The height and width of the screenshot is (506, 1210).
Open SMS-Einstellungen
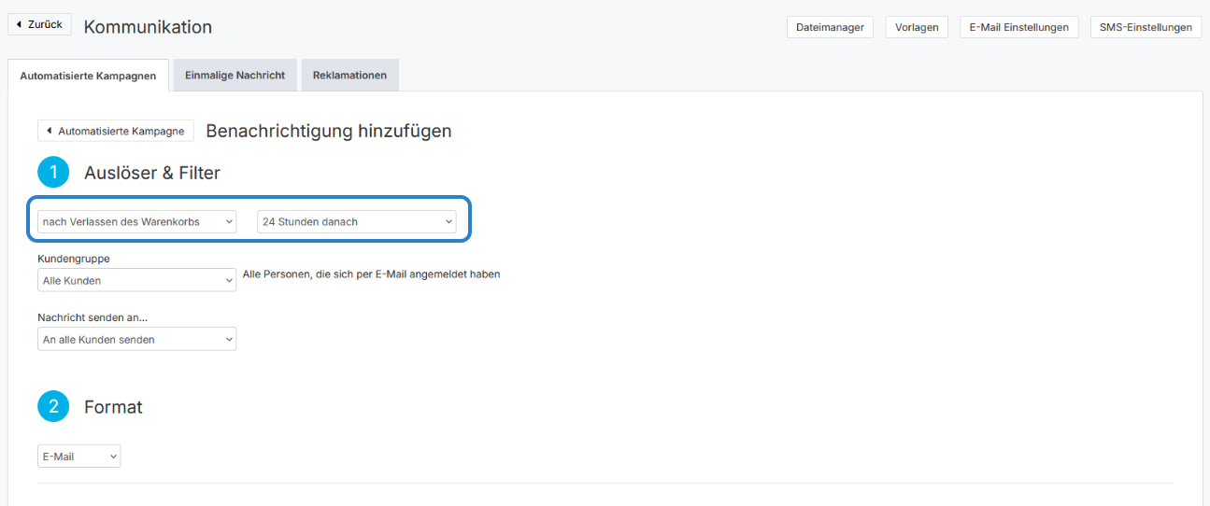coord(1146,27)
